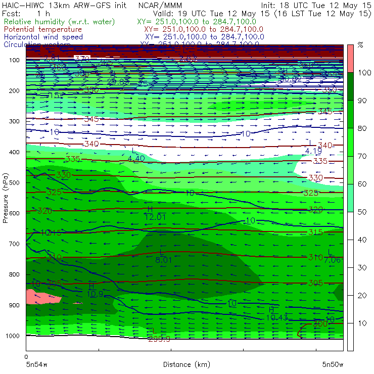Click the '370' contour label in white box
Screen dimensions: 374x374
(x=82, y=59)
